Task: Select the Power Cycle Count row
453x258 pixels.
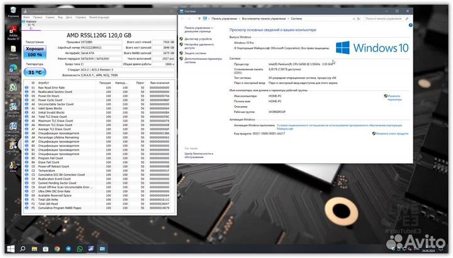Action: click(x=99, y=100)
